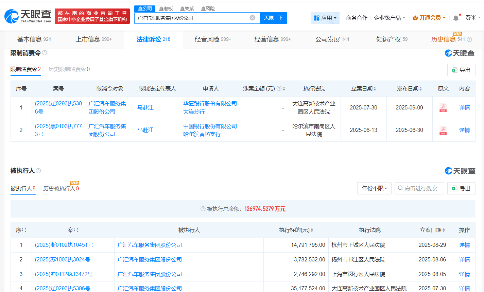Open PDF original for case (2025)黑0103执7773号
The image size is (484, 292).
click(443, 130)
